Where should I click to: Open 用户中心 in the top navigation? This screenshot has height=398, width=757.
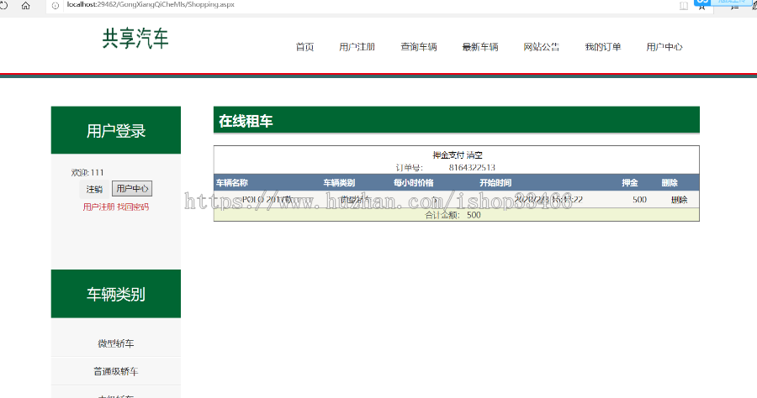click(x=664, y=47)
